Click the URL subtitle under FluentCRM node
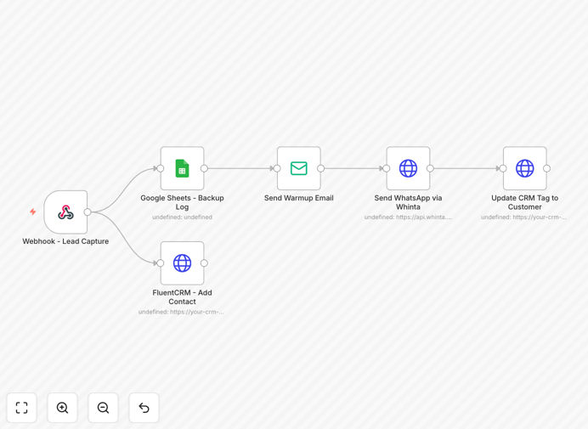The image size is (588, 429). (x=181, y=312)
